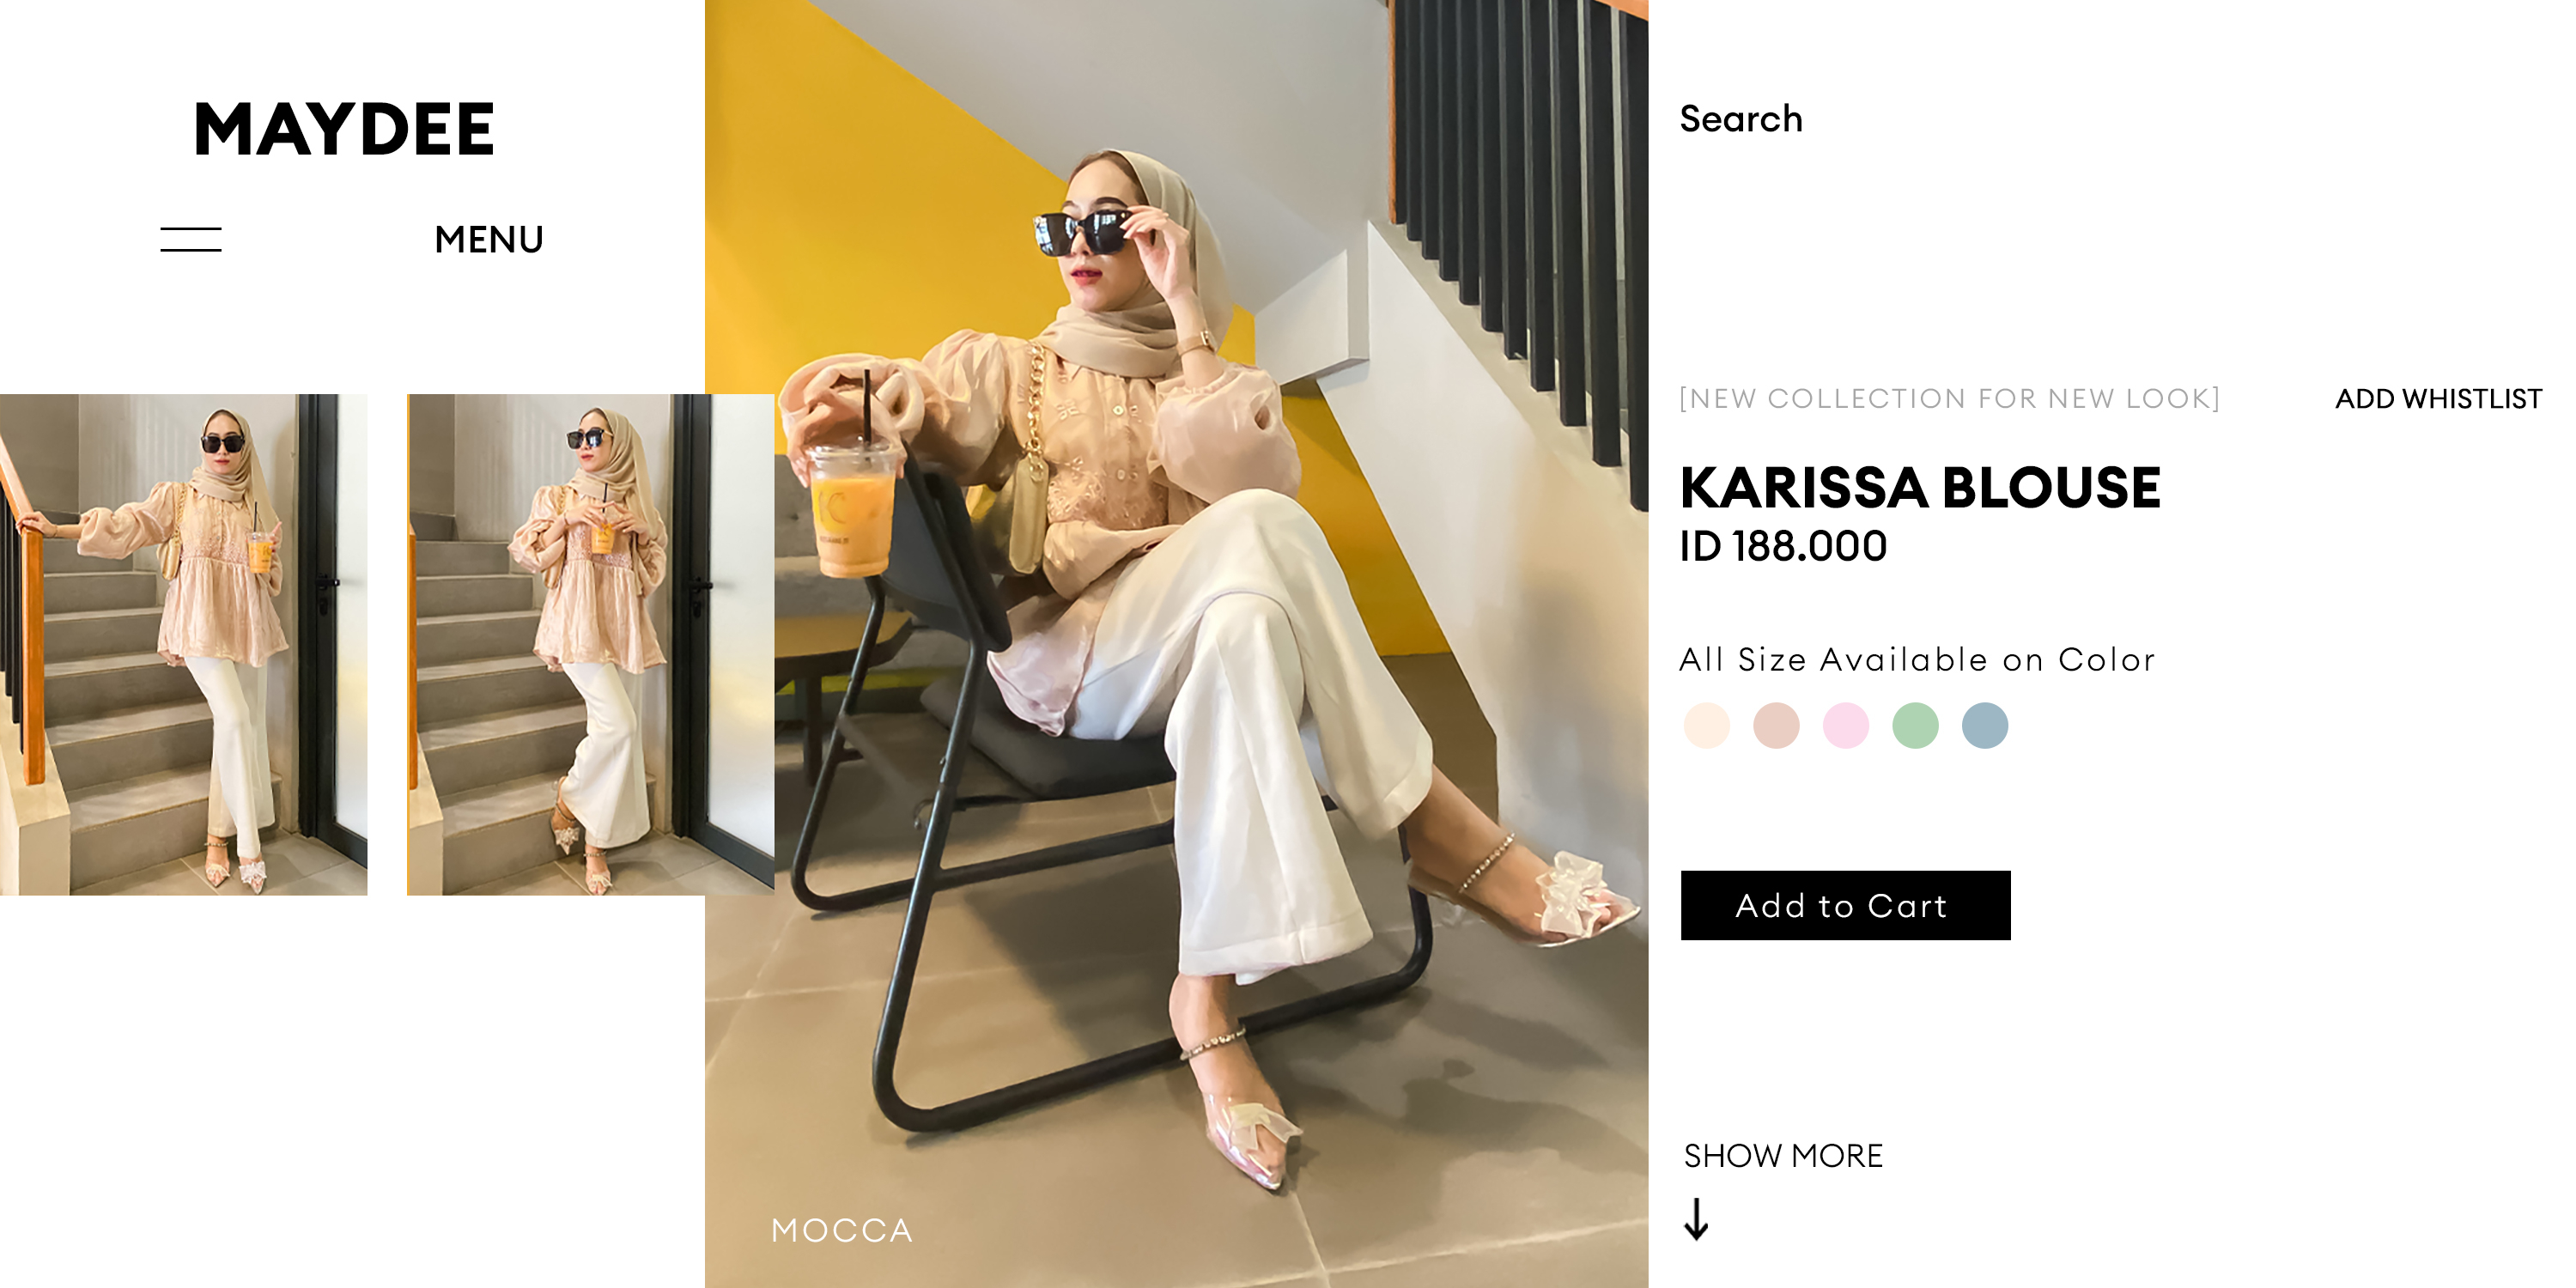The width and height of the screenshot is (2576, 1288).
Task: Choose the blue color swatch
Action: [1985, 725]
